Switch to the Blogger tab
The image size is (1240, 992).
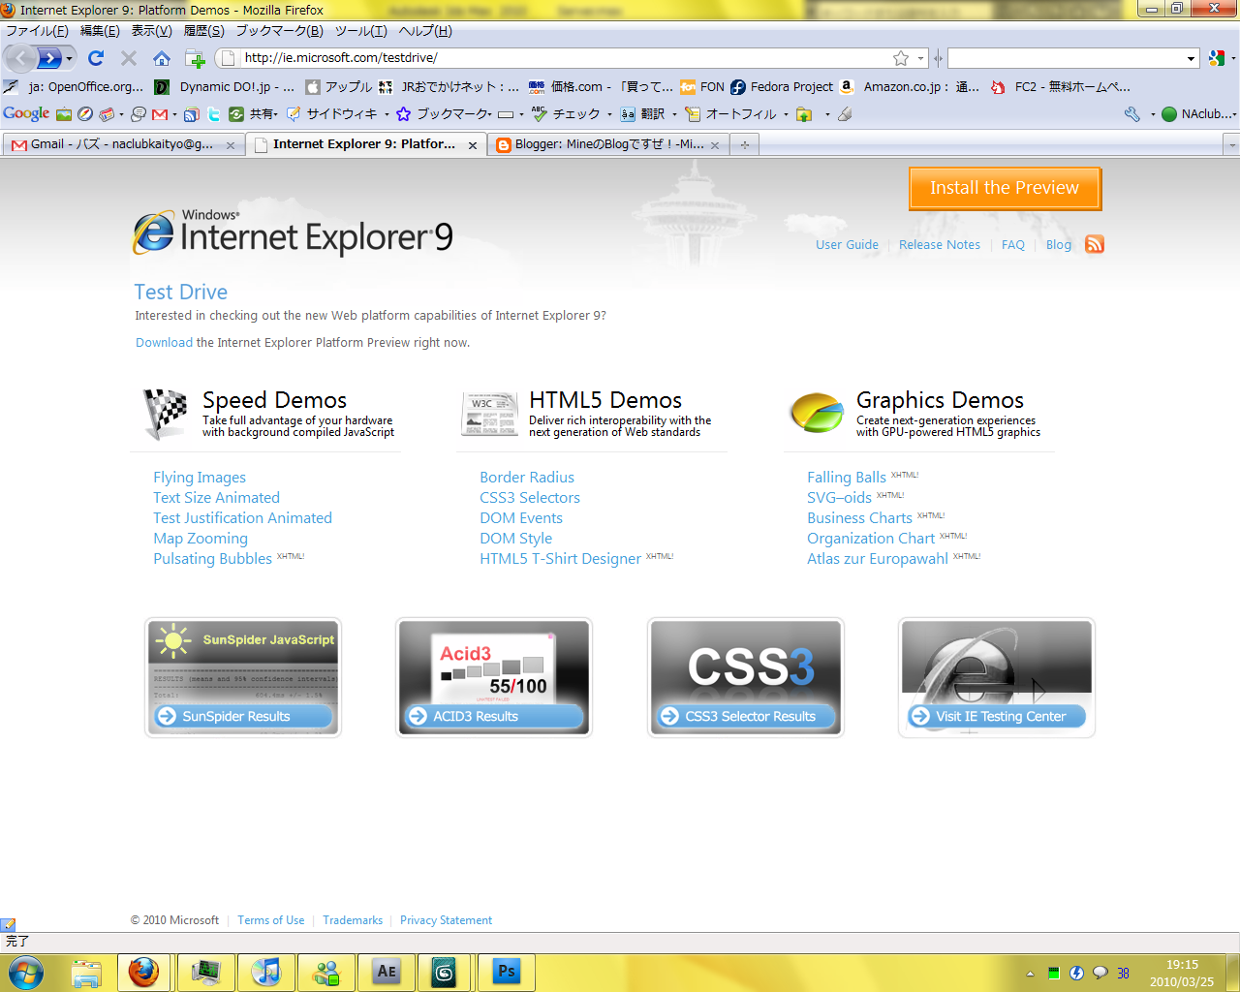(x=609, y=144)
